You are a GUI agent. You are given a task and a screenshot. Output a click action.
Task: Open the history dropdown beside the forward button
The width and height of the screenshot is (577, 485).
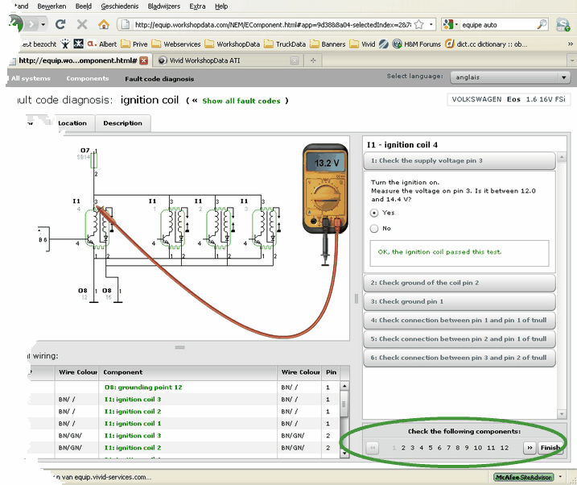pyautogui.click(x=43, y=25)
